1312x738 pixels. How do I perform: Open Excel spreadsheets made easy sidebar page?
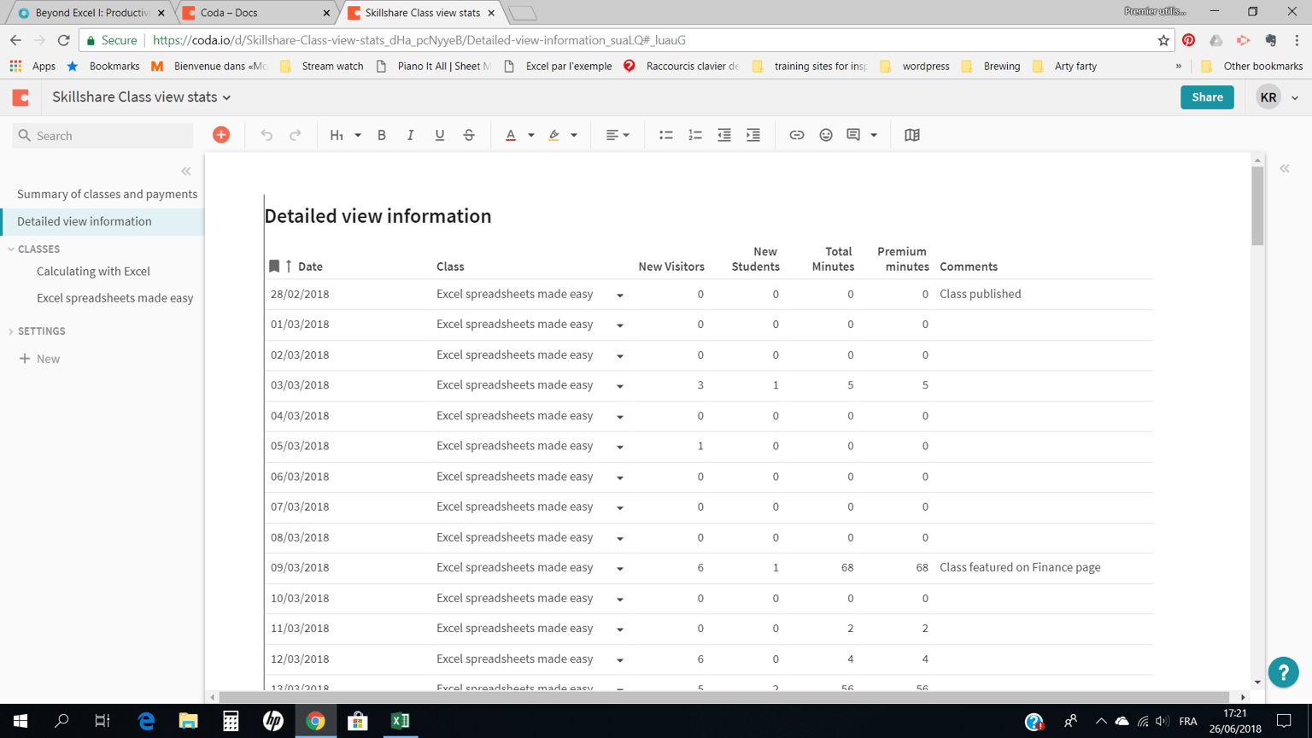pyautogui.click(x=115, y=298)
